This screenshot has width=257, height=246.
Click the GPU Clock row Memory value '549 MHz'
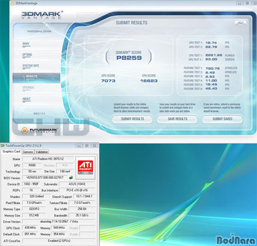click(59, 228)
